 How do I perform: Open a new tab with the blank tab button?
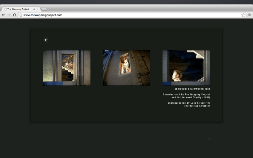(x=44, y=9)
